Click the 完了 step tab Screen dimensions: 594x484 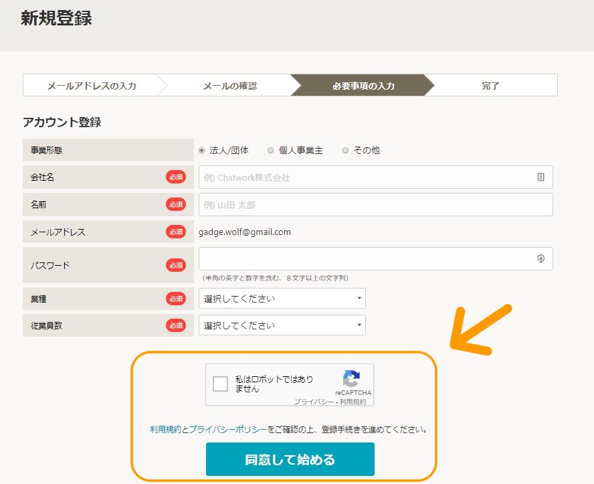490,86
